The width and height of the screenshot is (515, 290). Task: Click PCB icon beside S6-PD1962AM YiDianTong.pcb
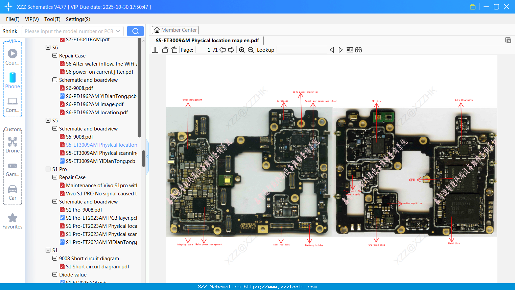62,96
